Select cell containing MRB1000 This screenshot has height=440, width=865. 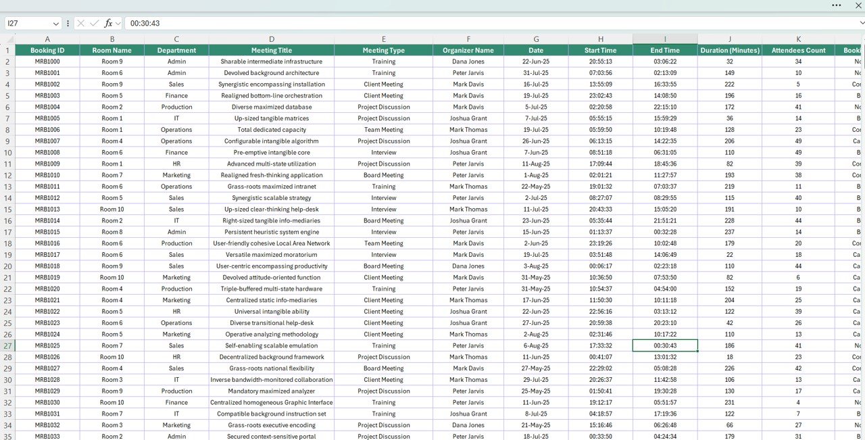coord(47,61)
